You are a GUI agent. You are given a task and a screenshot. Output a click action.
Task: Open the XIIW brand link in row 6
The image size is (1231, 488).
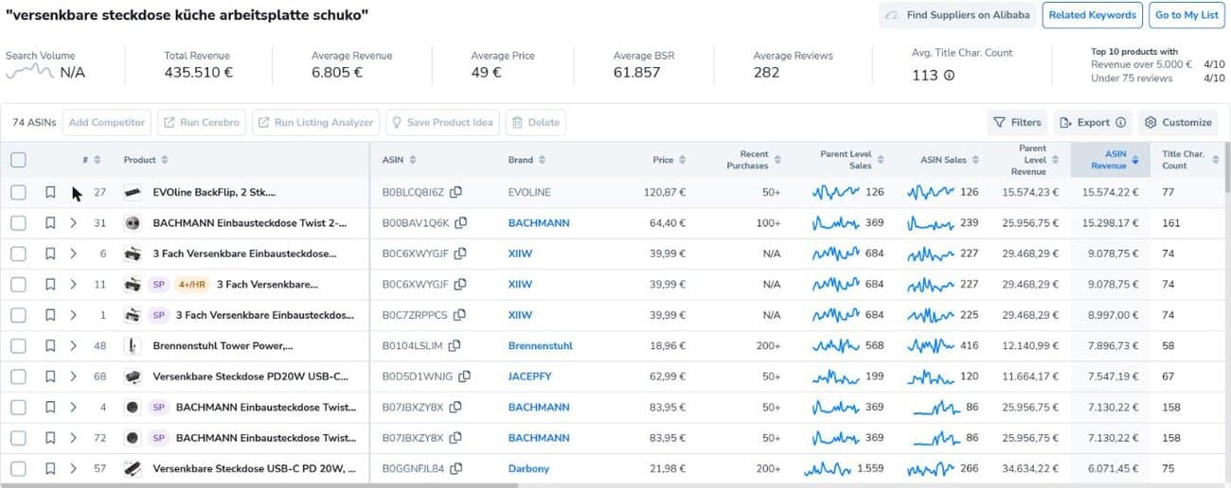pyautogui.click(x=520, y=253)
